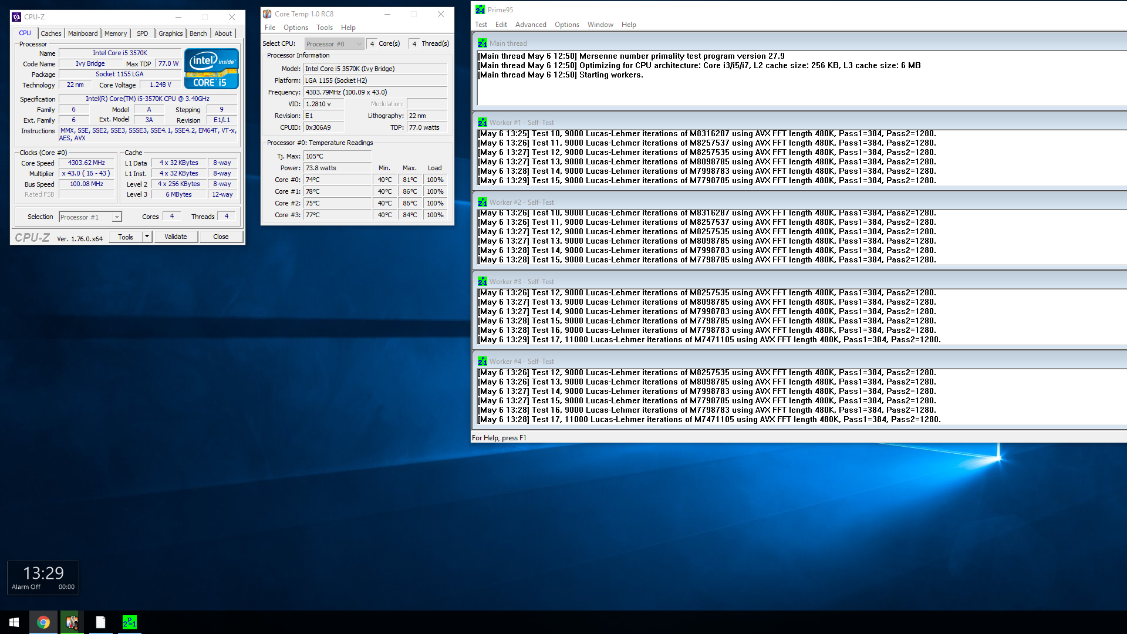This screenshot has width=1127, height=634.
Task: Click the Intel Core i5 logo badge
Action: pos(211,69)
